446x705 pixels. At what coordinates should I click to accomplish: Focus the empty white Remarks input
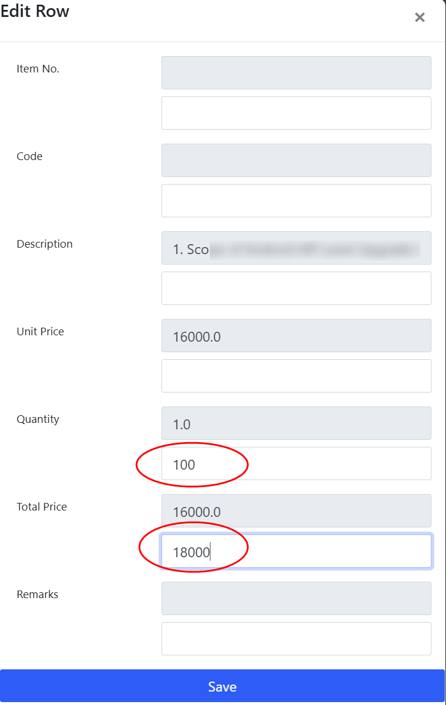click(296, 638)
